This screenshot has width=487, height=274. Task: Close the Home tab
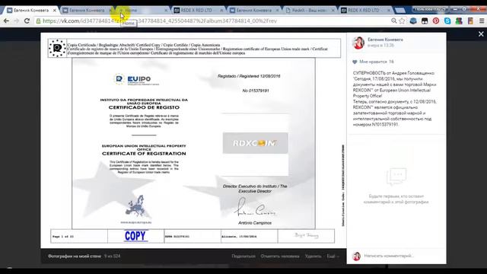tap(166, 10)
